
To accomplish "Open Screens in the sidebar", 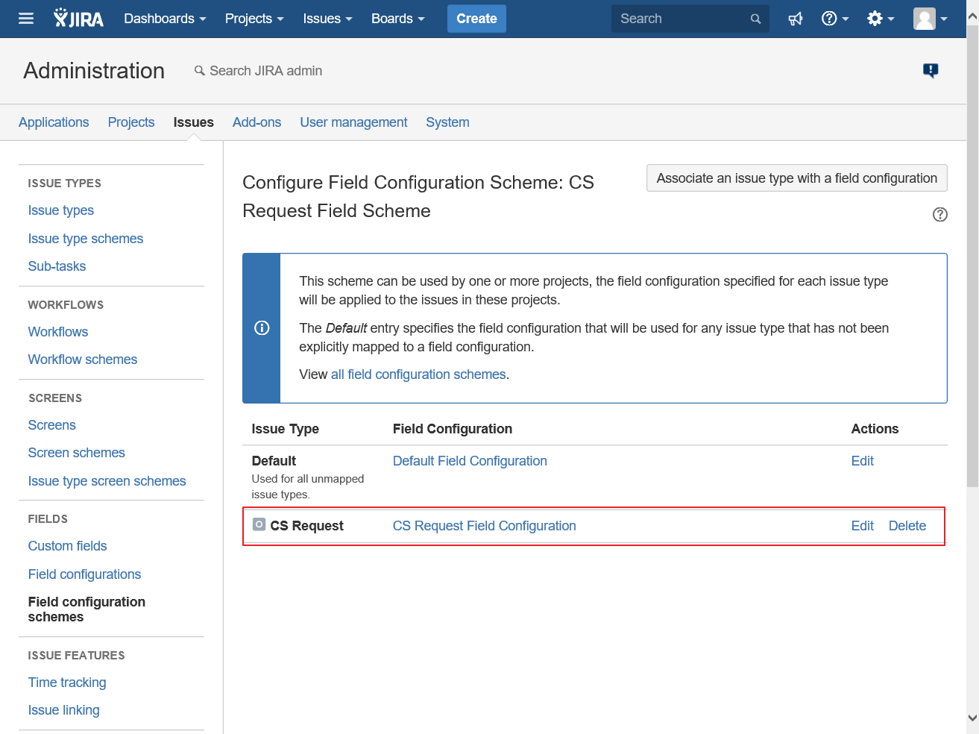I will pyautogui.click(x=52, y=425).
